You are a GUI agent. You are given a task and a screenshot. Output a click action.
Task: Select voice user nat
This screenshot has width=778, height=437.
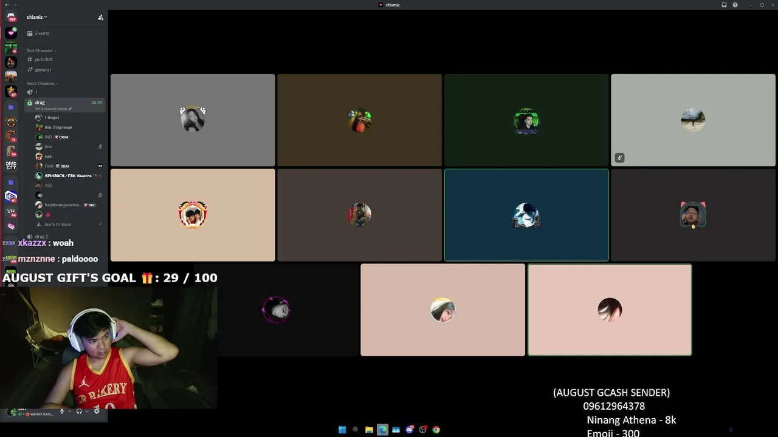pos(69,156)
